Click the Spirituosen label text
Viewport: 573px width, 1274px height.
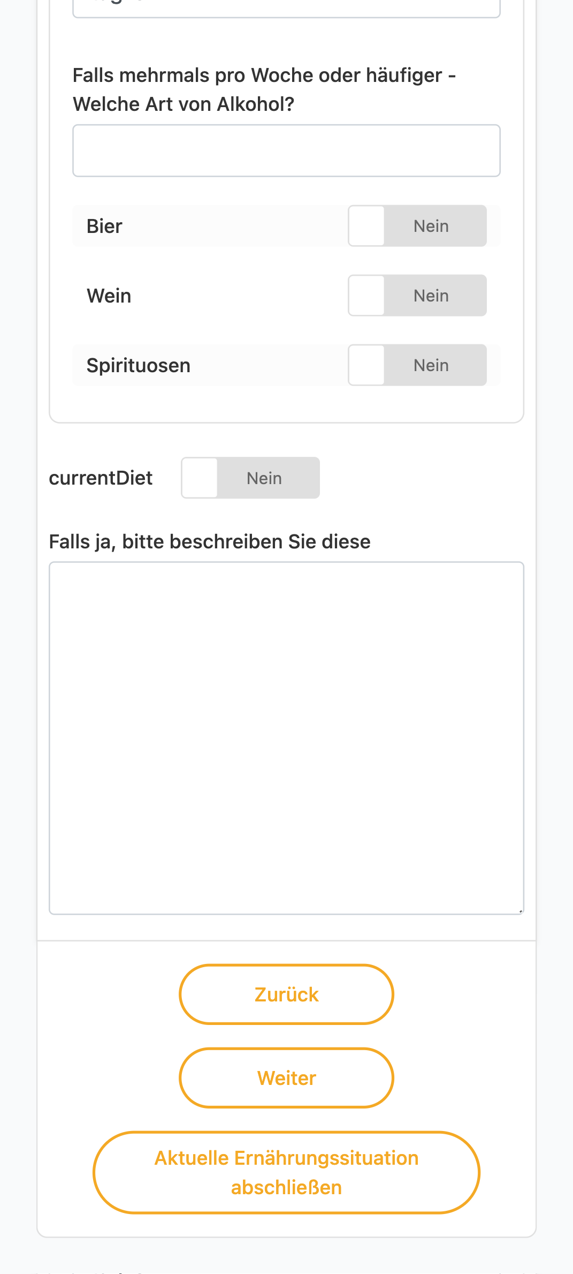click(x=139, y=365)
